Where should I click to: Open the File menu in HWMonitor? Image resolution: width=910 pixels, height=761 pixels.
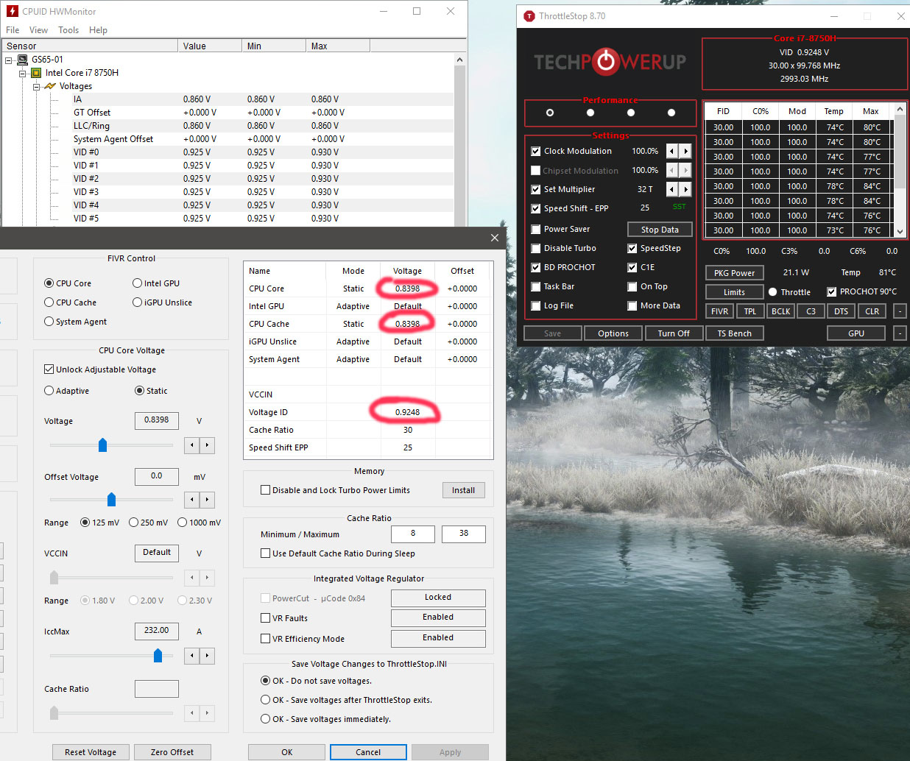[x=13, y=30]
